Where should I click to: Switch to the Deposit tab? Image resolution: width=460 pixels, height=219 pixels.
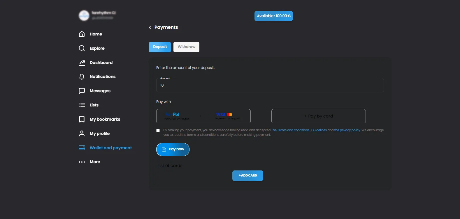pyautogui.click(x=160, y=47)
